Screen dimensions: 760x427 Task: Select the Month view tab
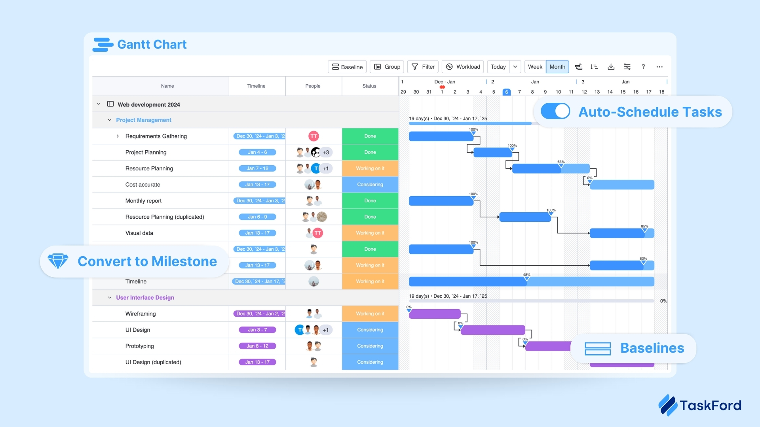click(x=557, y=67)
